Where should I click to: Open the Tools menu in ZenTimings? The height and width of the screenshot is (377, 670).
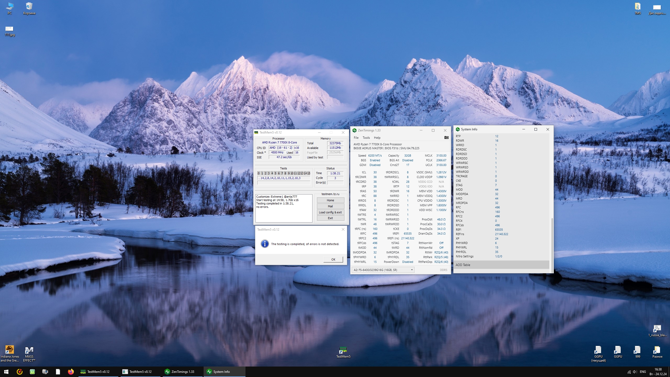[x=366, y=138]
